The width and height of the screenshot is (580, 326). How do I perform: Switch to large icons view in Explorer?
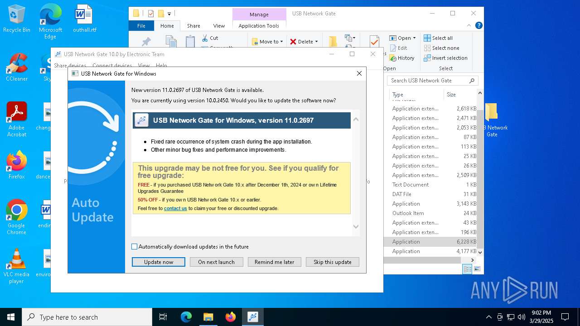pos(477,269)
